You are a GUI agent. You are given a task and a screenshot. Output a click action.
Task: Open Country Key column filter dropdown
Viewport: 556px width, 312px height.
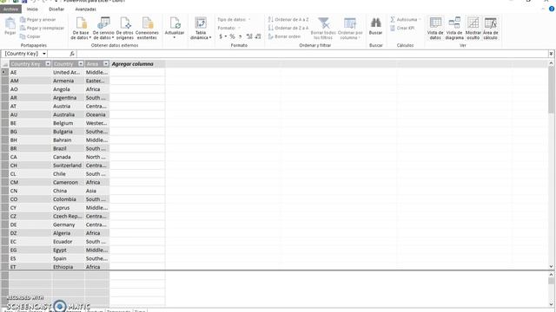point(48,63)
